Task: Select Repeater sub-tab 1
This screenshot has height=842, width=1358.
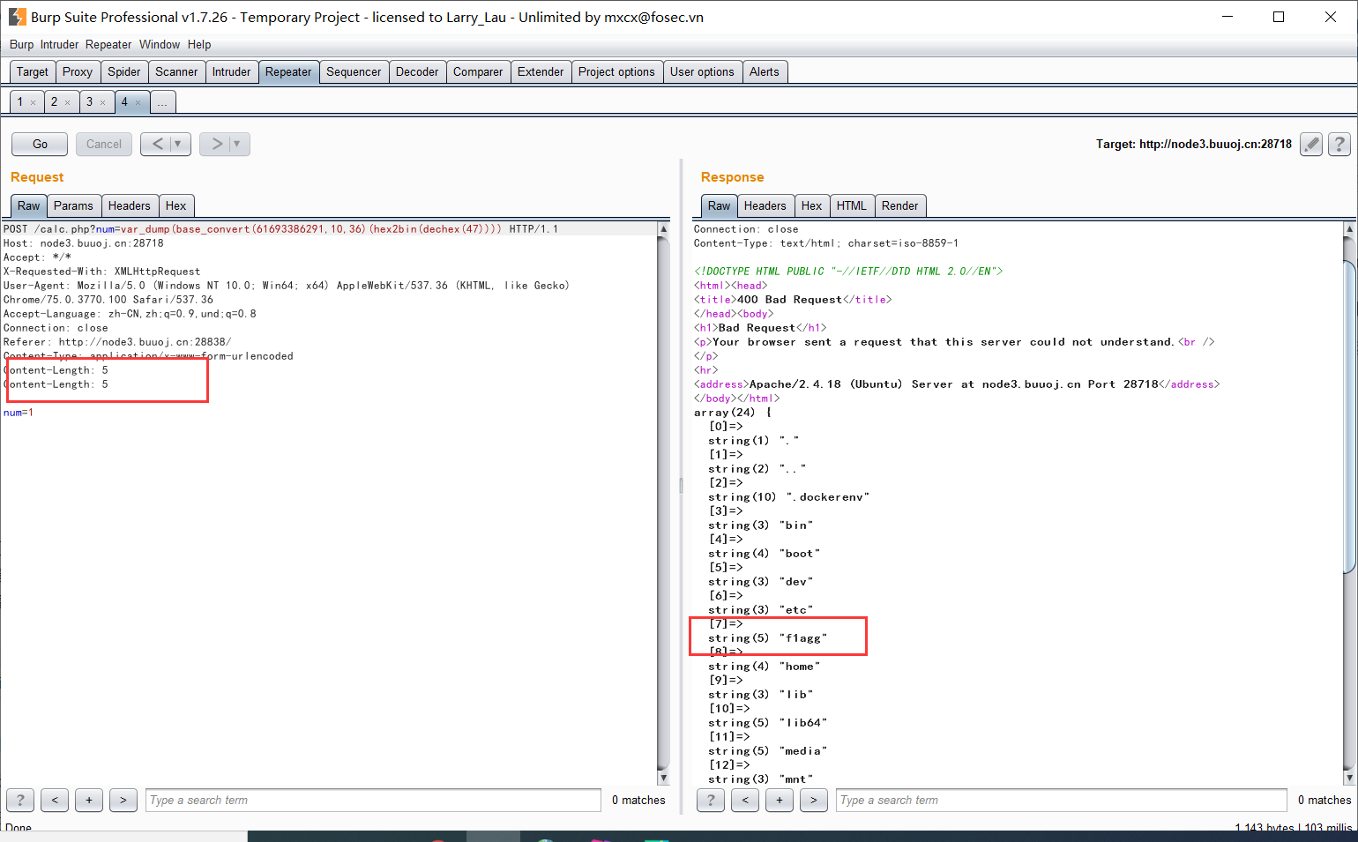Action: coord(20,102)
